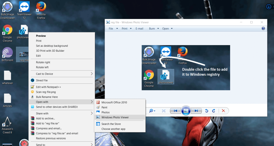Click the Shred File icon in context menu

(32, 80)
